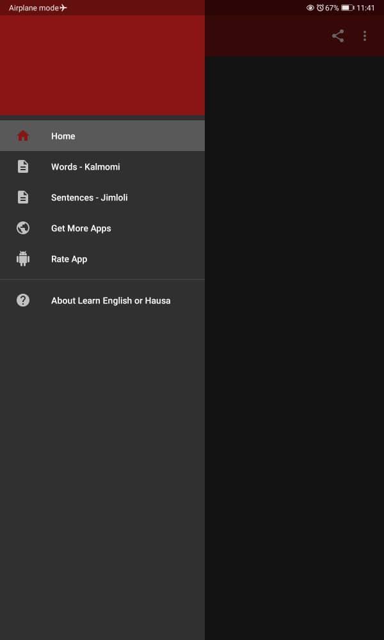Open About Learn English or Hausa
This screenshot has height=640, width=384.
[102, 300]
